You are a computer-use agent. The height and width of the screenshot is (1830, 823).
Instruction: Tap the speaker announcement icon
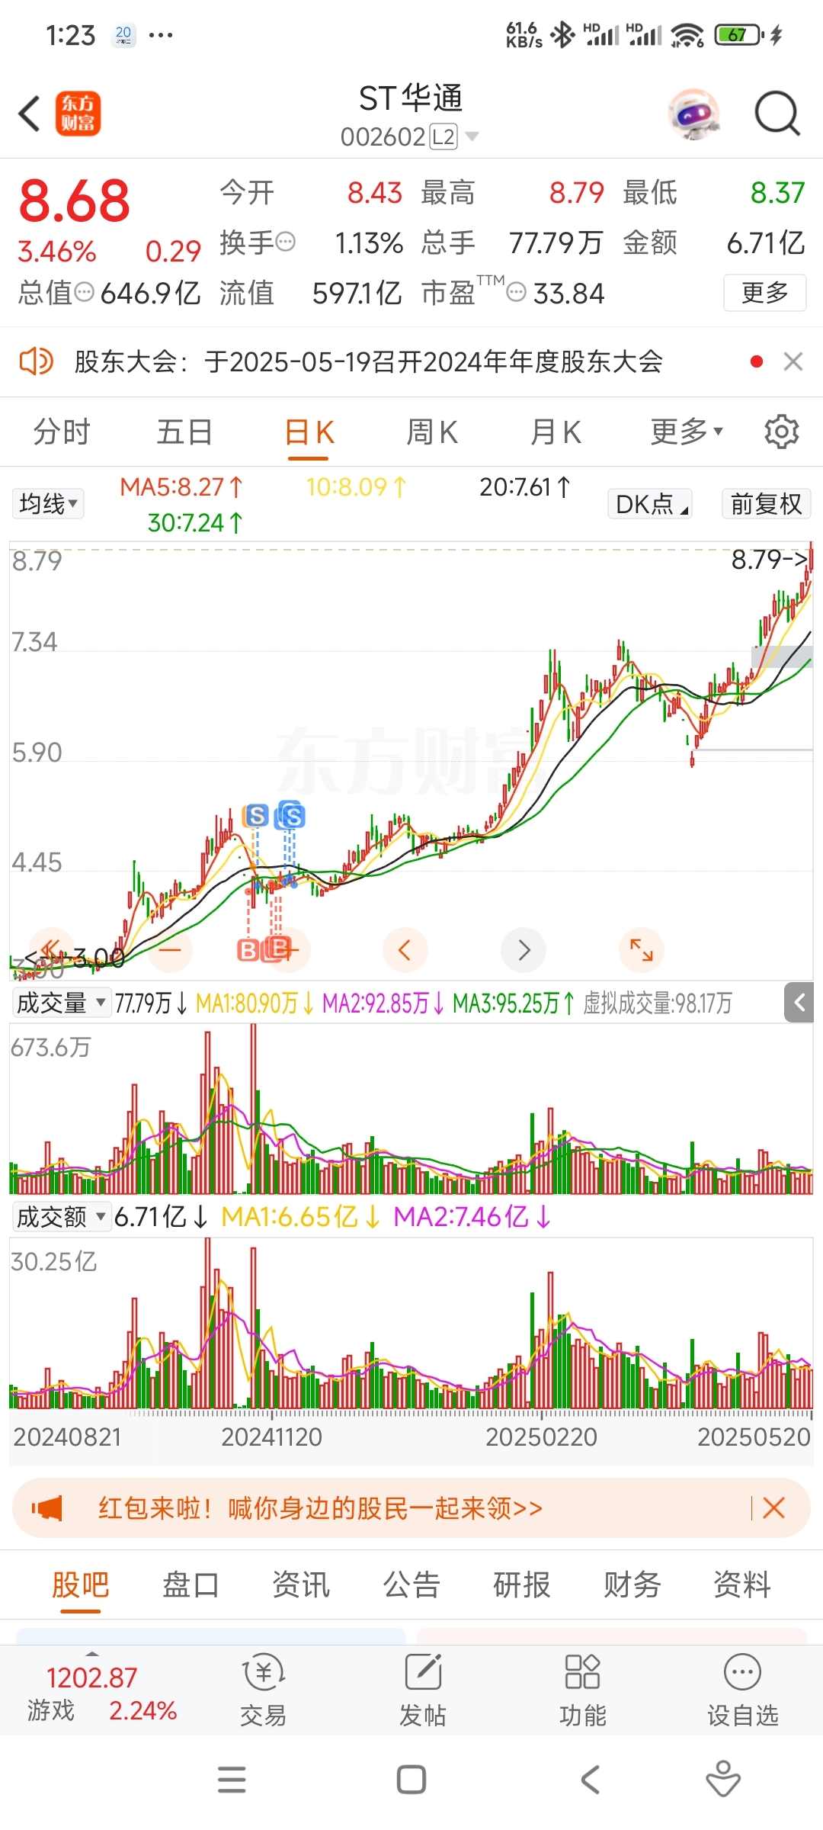pos(36,361)
